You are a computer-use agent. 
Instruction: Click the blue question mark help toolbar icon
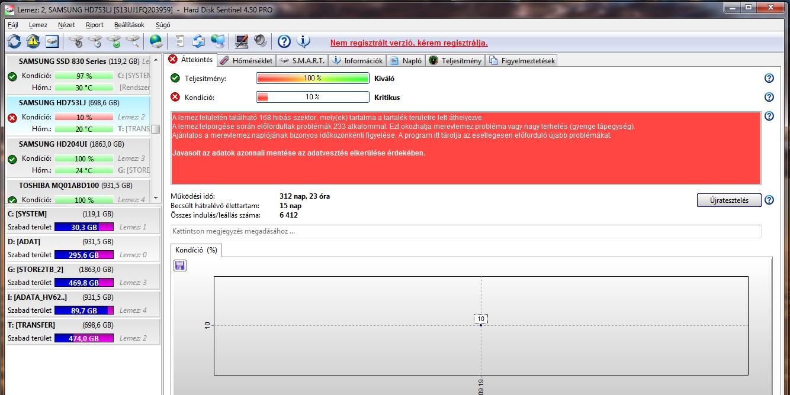tap(284, 41)
